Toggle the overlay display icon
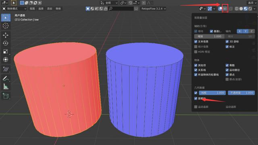The image size is (258, 145). click(x=221, y=8)
